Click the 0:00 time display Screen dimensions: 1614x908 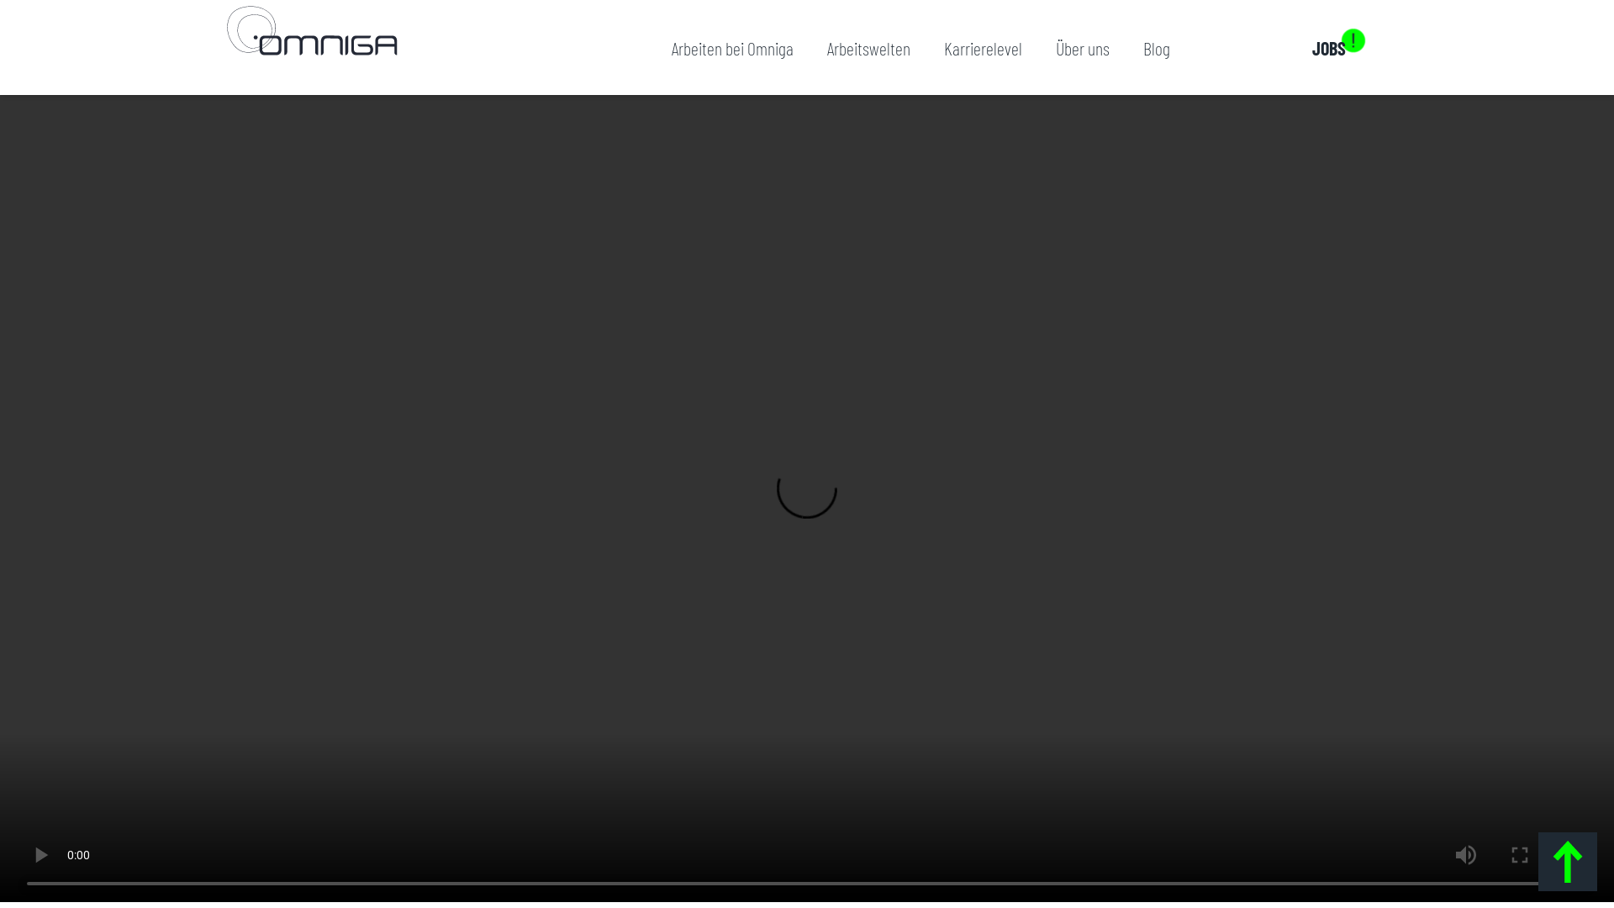pyautogui.click(x=78, y=855)
